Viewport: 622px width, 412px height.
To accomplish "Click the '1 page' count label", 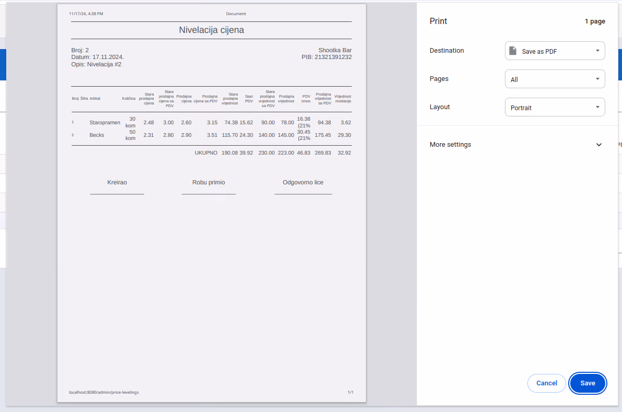I will pyautogui.click(x=595, y=21).
